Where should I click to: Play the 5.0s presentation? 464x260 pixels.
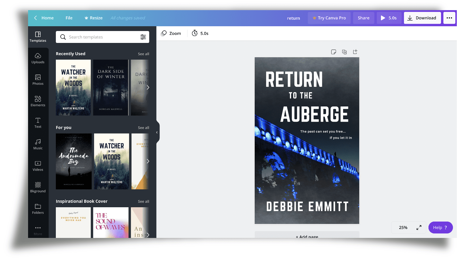click(x=389, y=18)
